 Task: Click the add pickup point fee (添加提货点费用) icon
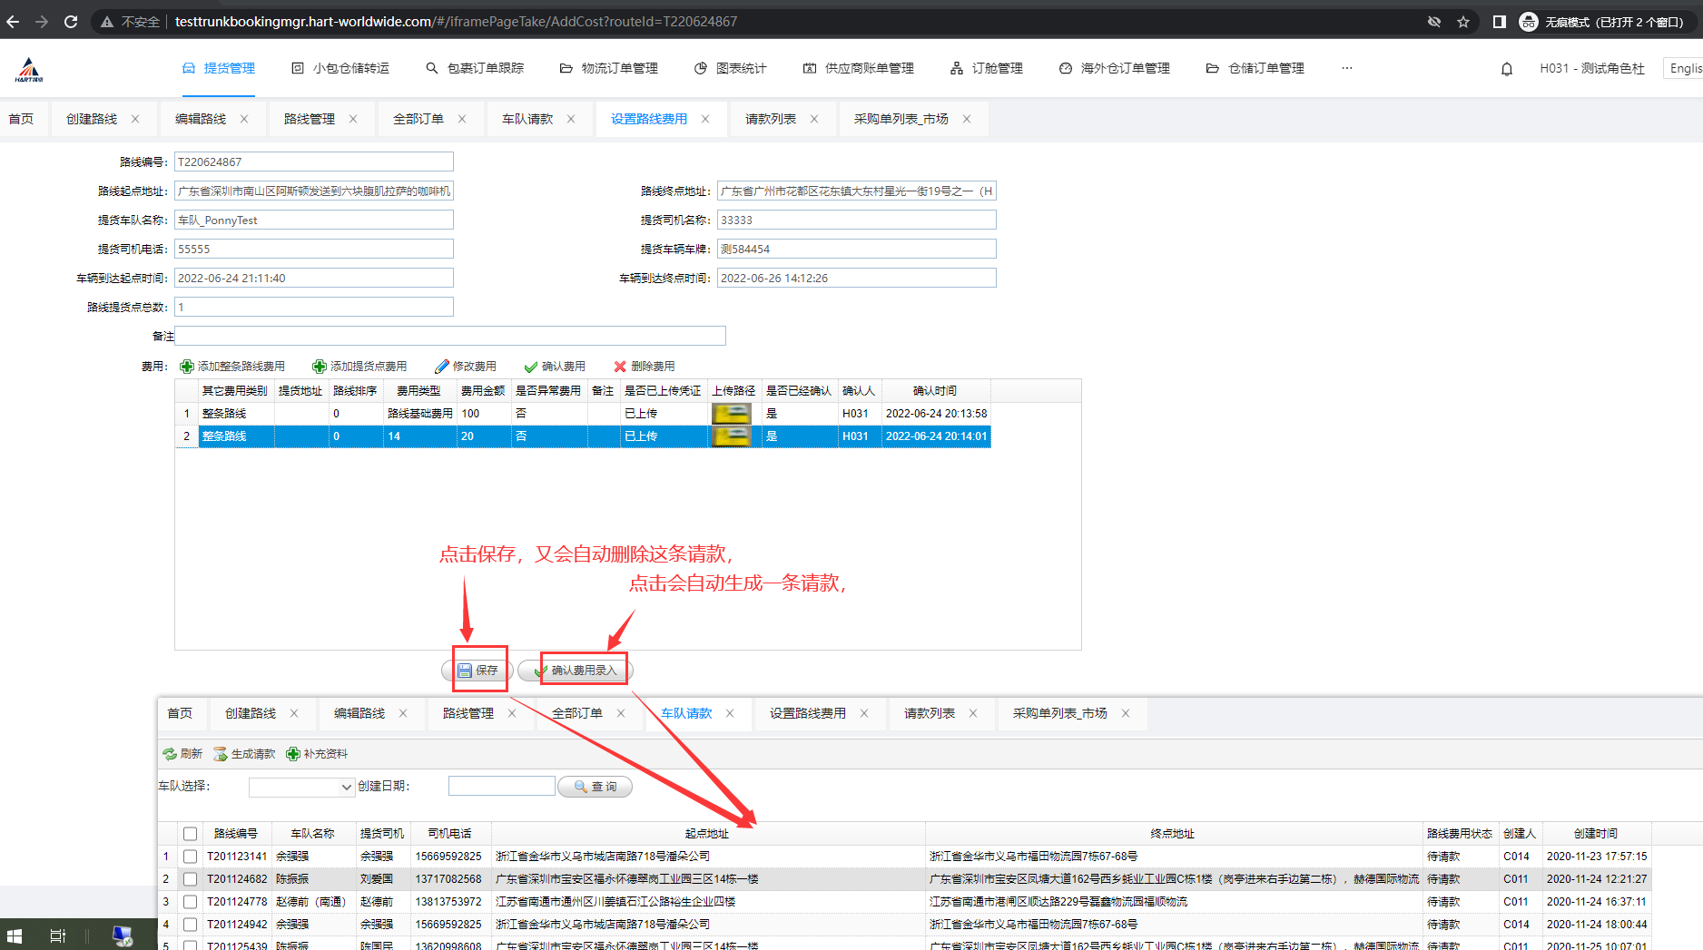(320, 367)
